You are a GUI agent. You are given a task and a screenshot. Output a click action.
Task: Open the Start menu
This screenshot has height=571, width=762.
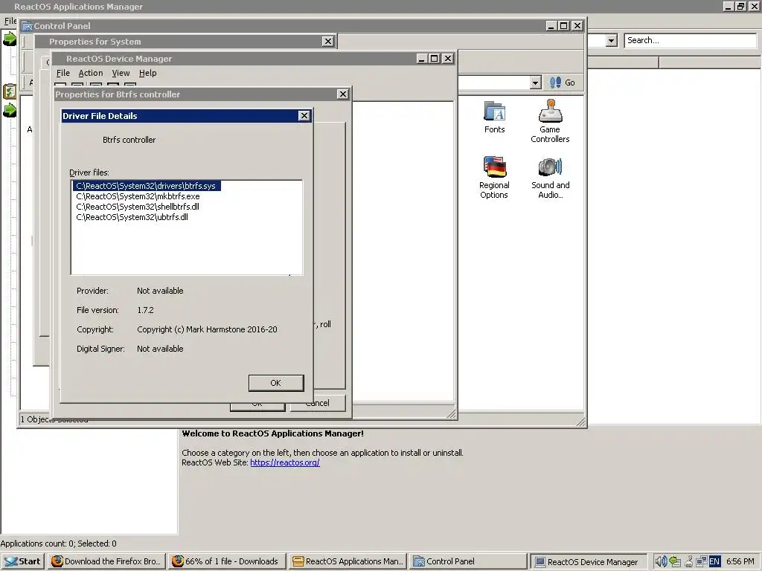(x=23, y=561)
